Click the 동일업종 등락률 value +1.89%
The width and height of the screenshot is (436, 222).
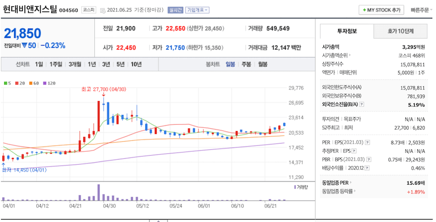click(x=416, y=192)
